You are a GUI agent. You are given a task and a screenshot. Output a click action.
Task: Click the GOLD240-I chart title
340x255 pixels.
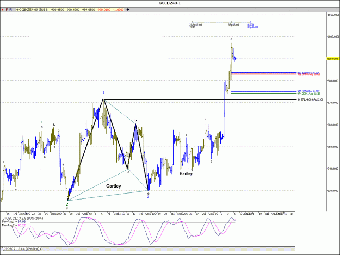click(x=170, y=3)
